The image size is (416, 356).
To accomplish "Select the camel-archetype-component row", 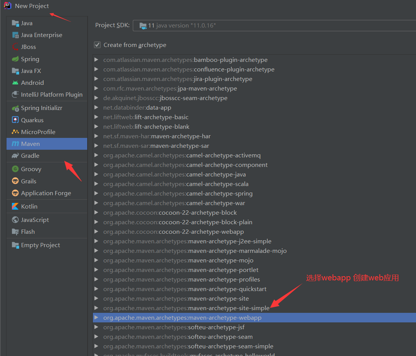I will point(254,165).
